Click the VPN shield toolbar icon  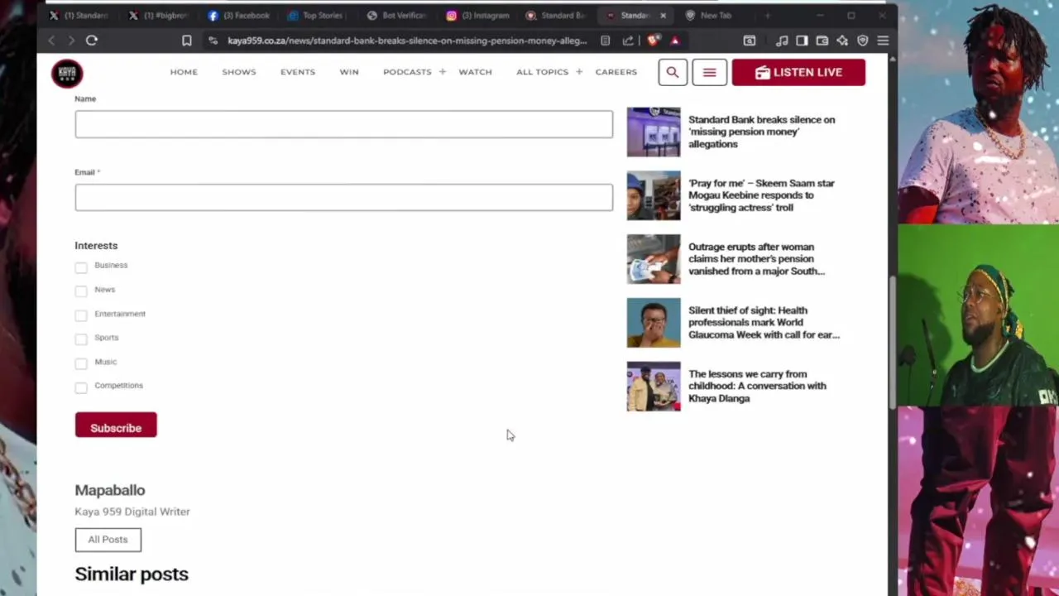point(862,41)
